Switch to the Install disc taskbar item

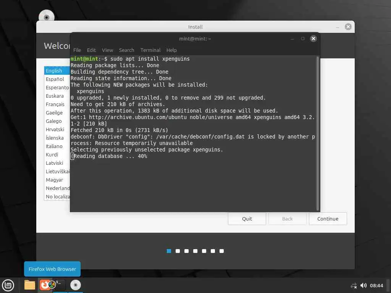(x=75, y=285)
